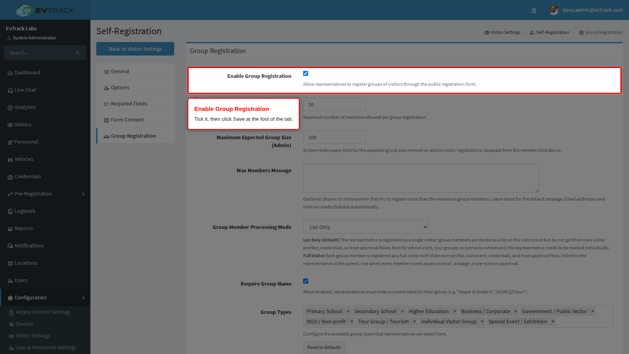Click the Reports icon in sidebar
Image resolution: width=629 pixels, height=354 pixels.
[x=10, y=229]
